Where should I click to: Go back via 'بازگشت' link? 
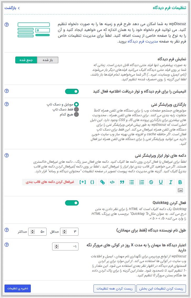coord(12,8)
